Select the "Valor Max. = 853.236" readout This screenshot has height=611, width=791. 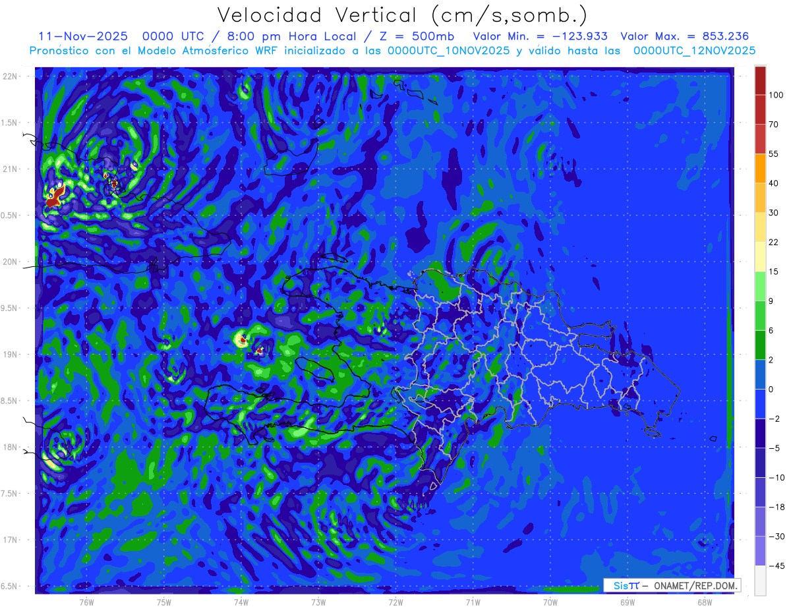[x=684, y=37]
